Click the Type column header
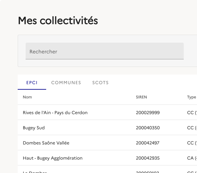This screenshot has height=173, width=197. click(x=192, y=97)
